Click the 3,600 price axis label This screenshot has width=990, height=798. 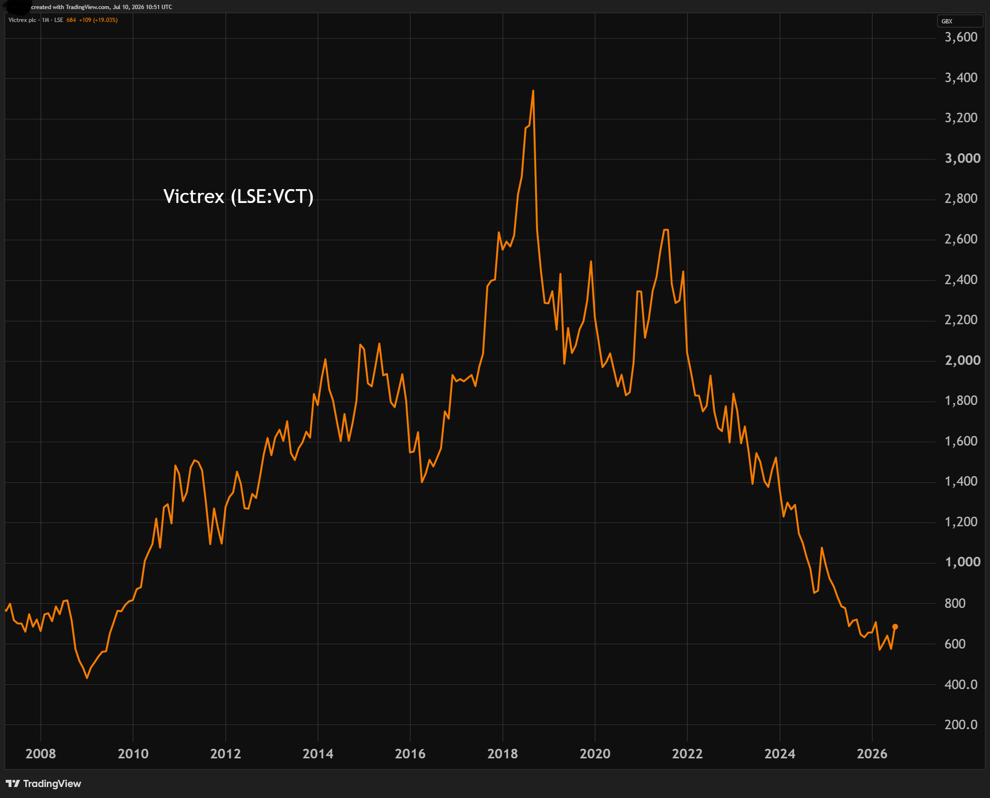[x=961, y=37]
